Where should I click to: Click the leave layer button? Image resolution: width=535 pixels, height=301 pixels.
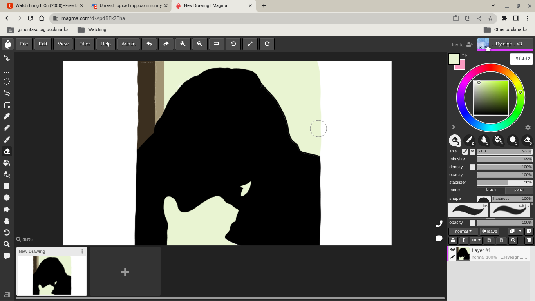click(490, 231)
